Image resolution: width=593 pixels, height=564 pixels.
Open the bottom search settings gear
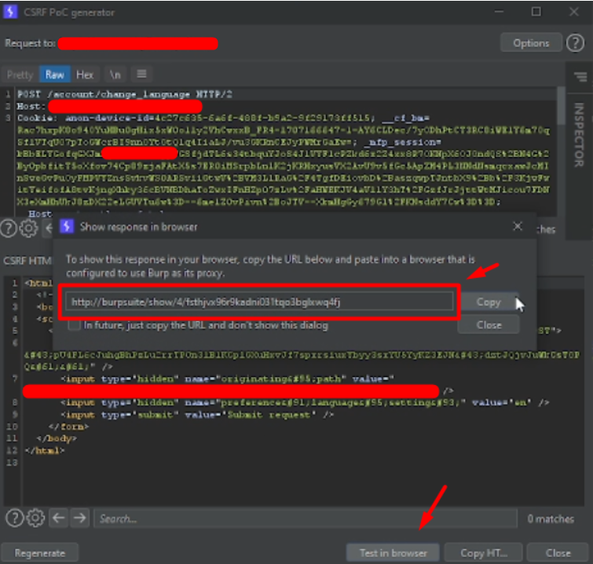tap(35, 518)
